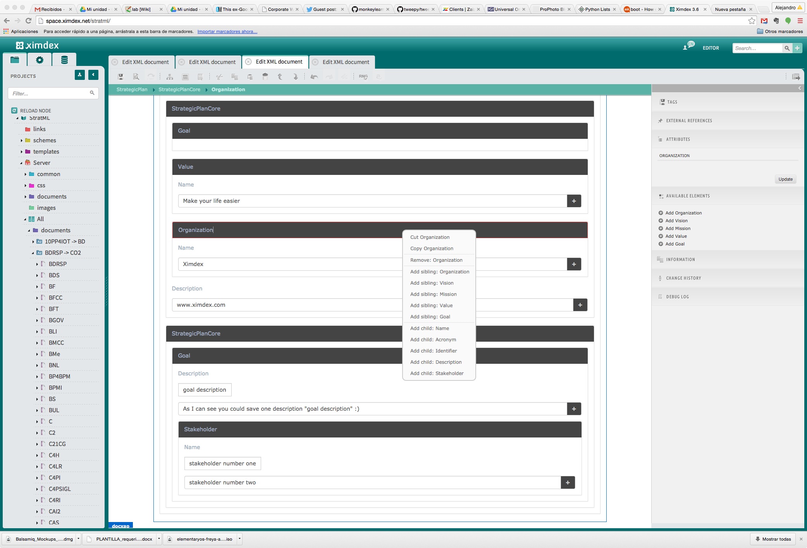Screen dimensions: 807x548
Task: Click the save document toolbar icon
Action: [120, 77]
